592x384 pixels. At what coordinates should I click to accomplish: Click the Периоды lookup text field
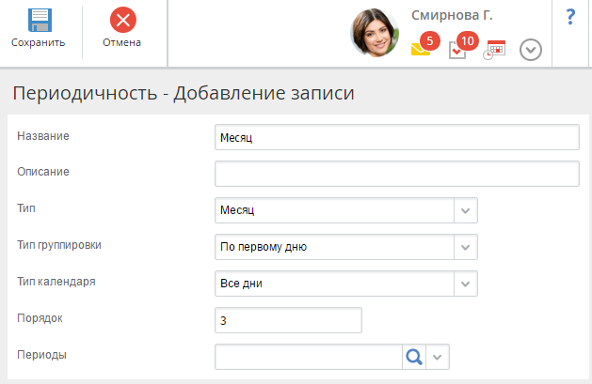click(309, 357)
